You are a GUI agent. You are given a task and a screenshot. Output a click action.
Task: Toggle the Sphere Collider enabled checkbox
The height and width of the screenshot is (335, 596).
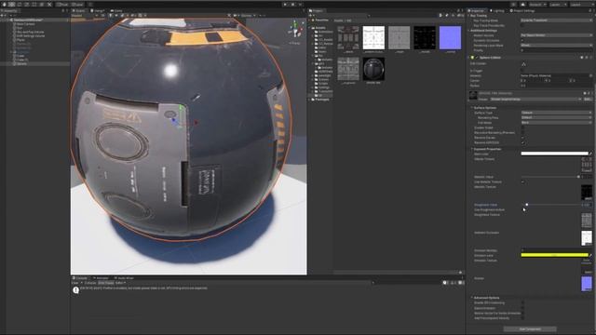[477, 58]
